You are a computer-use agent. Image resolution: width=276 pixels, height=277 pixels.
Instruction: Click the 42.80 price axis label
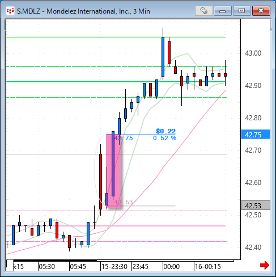(253, 118)
